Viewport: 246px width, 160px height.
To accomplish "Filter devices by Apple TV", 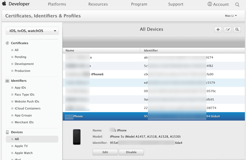I will coord(21,146).
